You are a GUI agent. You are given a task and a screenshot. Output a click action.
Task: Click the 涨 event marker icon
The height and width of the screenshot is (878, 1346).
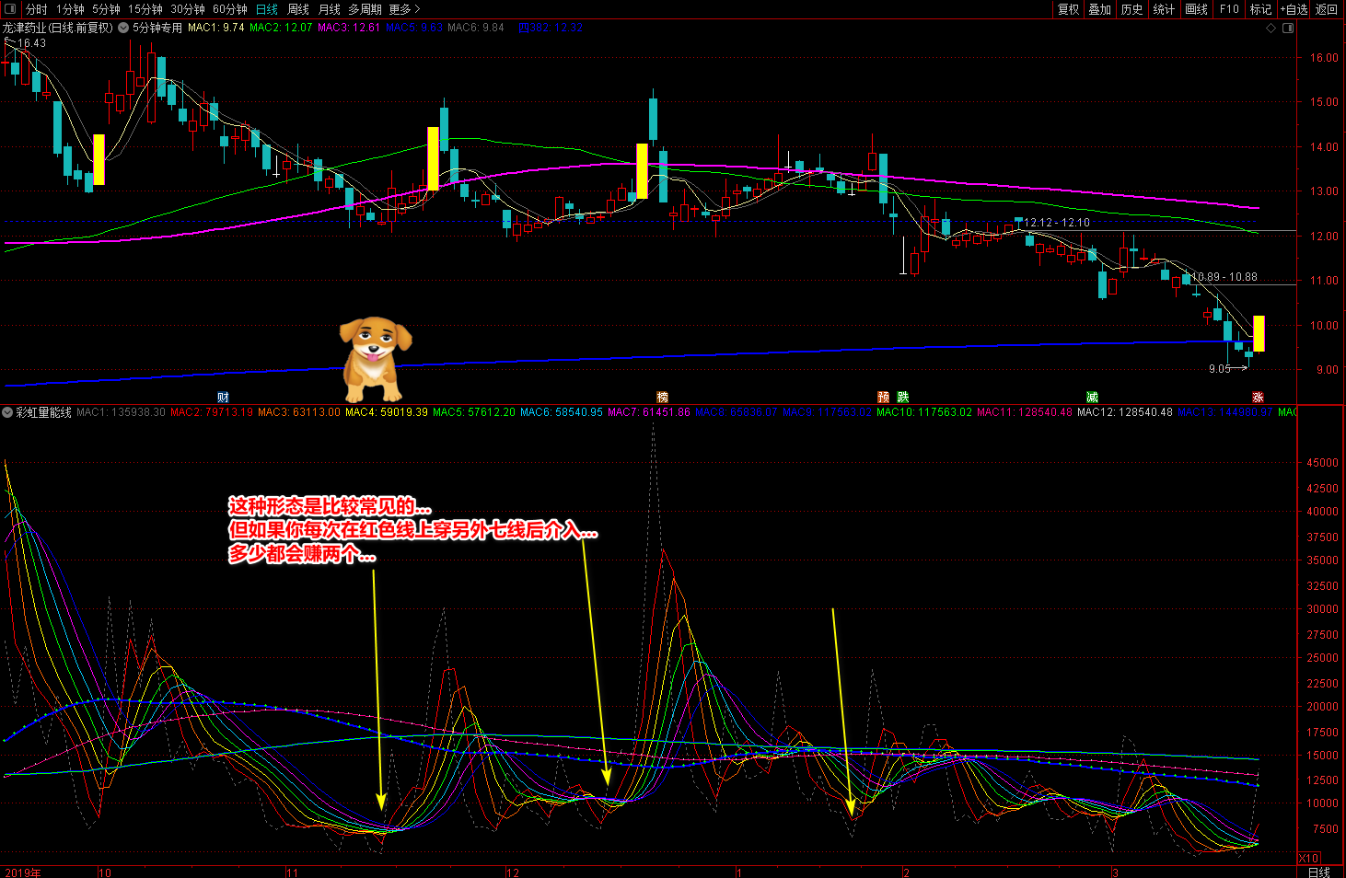click(x=1258, y=398)
